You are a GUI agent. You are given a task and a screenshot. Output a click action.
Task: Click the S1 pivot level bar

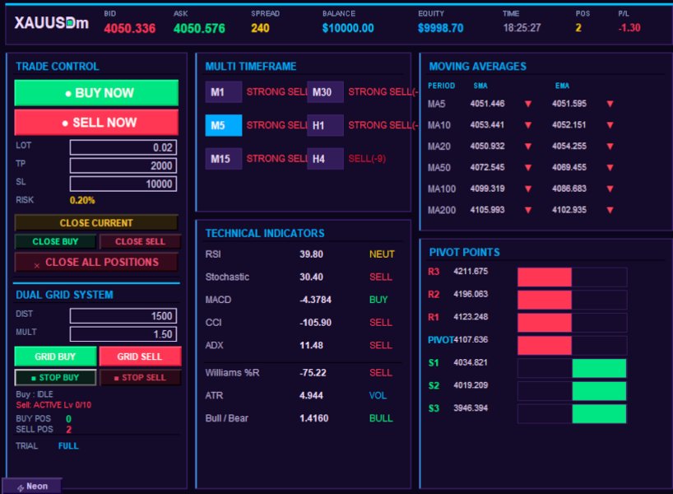[572, 368]
